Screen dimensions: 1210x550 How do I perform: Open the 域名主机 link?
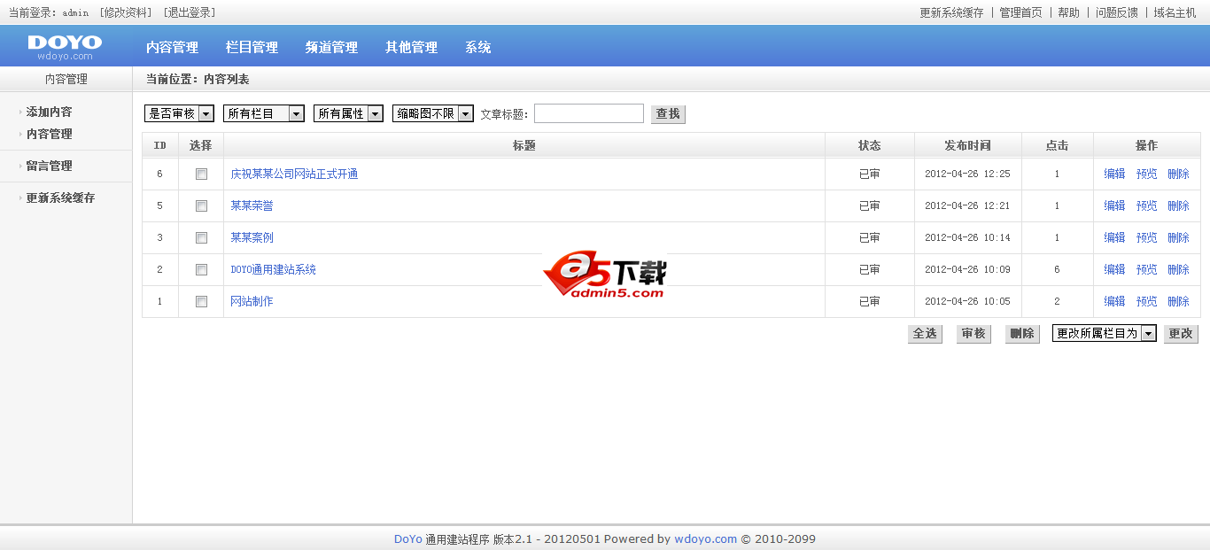coord(1175,12)
